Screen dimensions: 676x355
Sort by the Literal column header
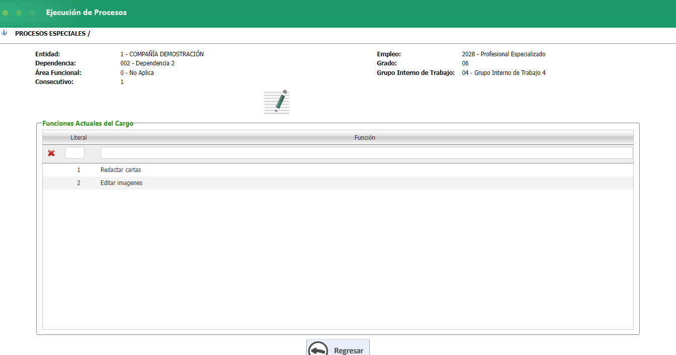point(78,138)
